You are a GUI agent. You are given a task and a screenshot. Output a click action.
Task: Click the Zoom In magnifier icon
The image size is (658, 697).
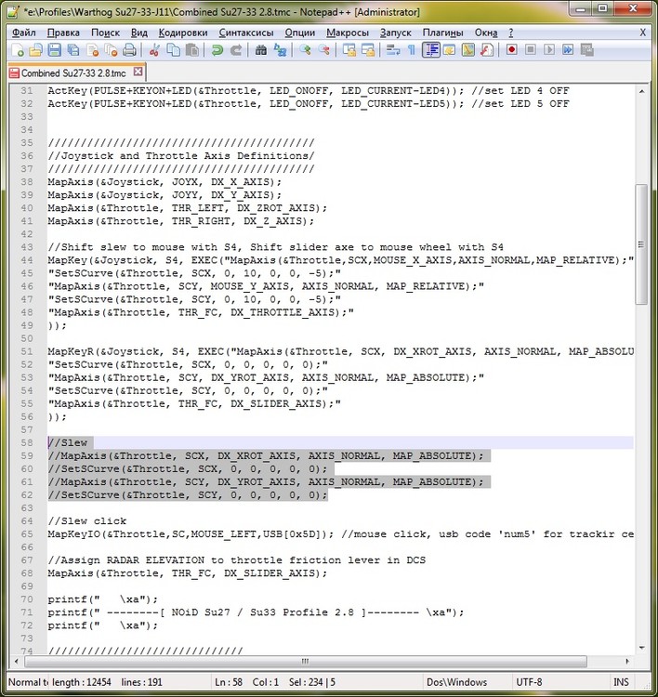(x=305, y=50)
